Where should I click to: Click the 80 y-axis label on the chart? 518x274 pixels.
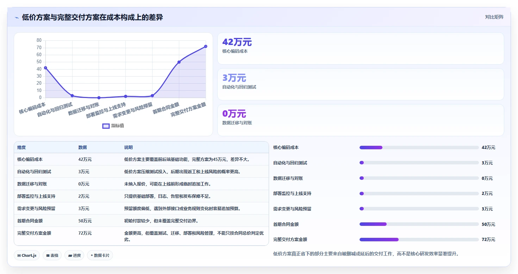[39, 40]
